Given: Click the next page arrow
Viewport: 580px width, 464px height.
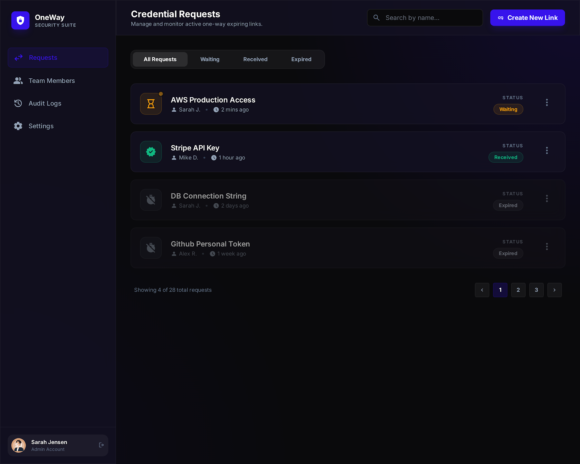Looking at the screenshot, I should point(554,290).
